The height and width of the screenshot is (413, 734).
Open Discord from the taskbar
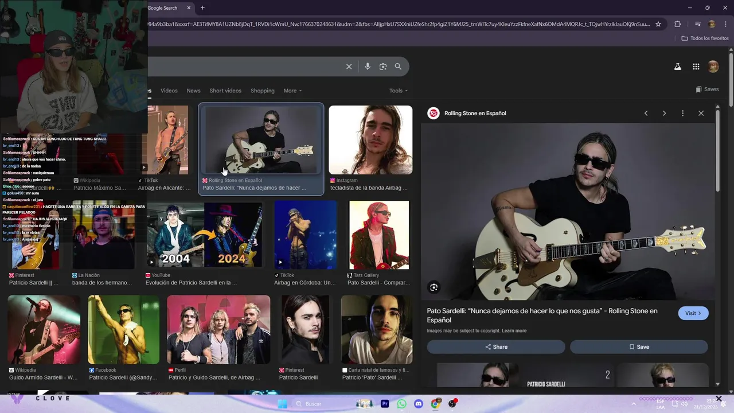[419, 404]
